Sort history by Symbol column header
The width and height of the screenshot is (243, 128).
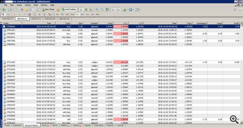click(90, 23)
